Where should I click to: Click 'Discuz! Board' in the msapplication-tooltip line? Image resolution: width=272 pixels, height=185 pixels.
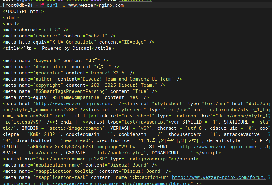pyautogui.click(x=142, y=171)
